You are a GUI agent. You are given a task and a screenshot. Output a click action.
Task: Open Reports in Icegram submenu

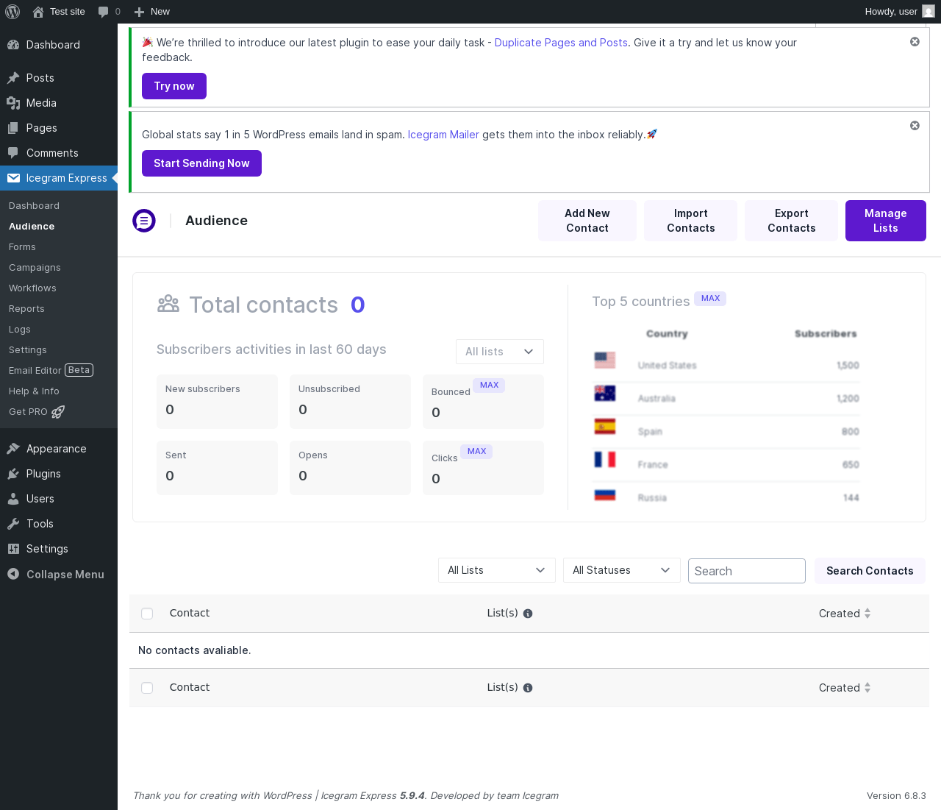click(26, 309)
